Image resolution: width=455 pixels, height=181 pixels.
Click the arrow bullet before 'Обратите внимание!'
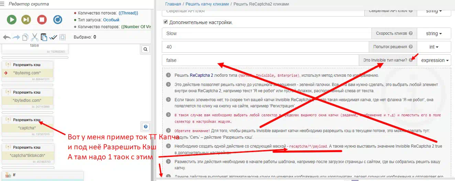coord(168,131)
